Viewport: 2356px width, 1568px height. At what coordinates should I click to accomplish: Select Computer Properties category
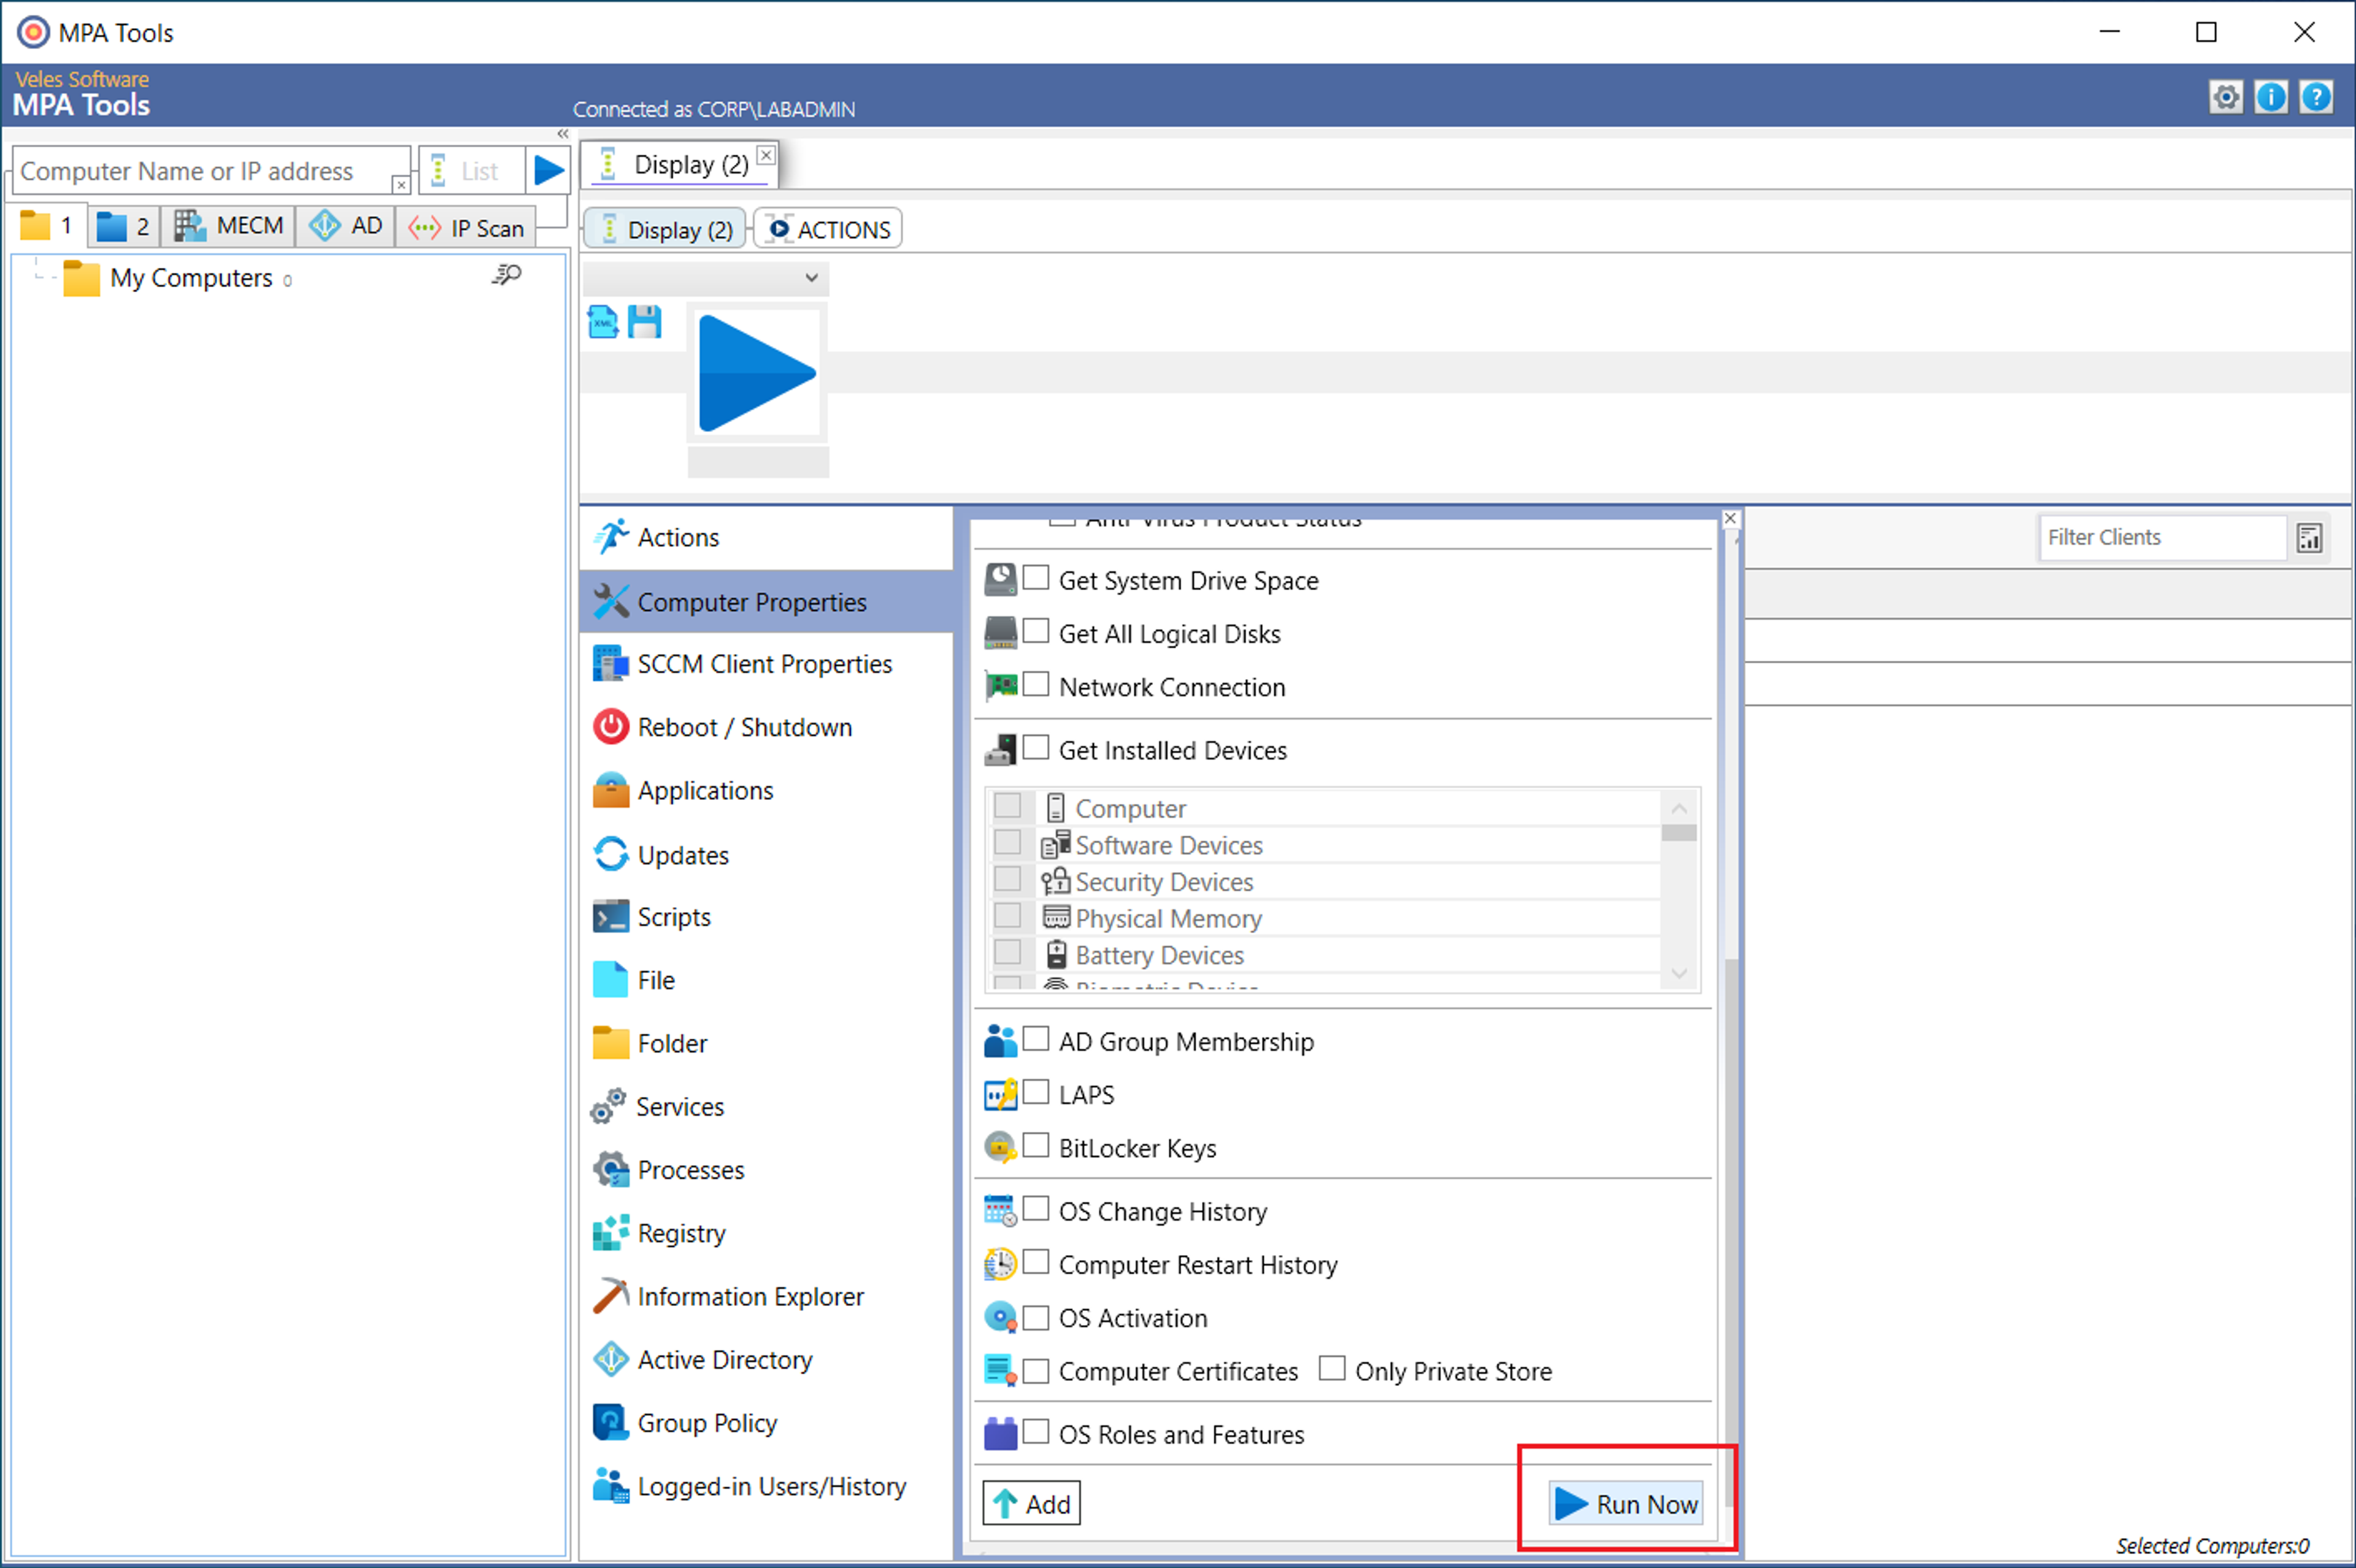[766, 602]
